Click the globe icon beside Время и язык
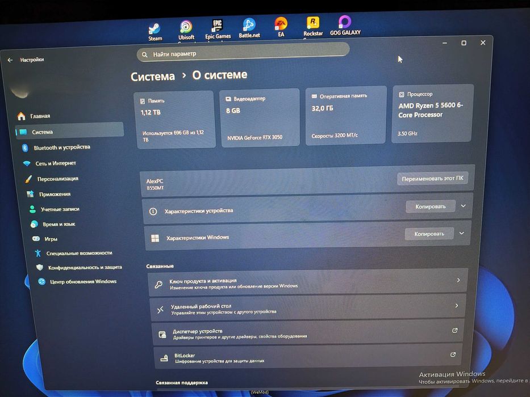Screen dimensions: 530x397 click(x=34, y=224)
